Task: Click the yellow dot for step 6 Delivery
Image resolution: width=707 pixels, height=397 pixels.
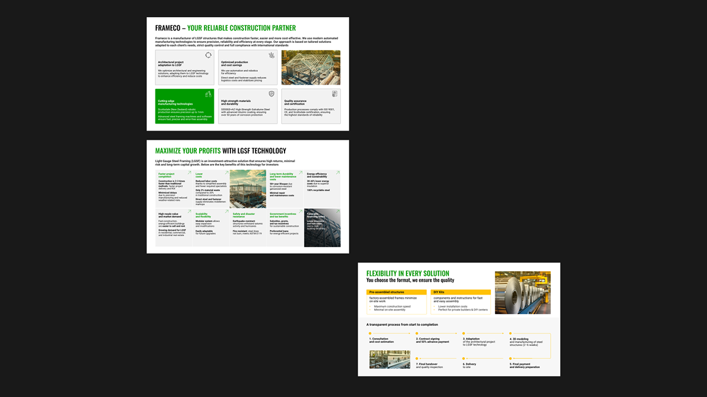Action: point(464,358)
